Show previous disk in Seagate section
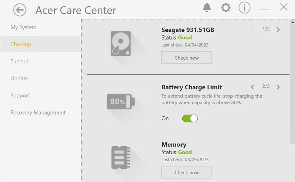Screen dimensions: 295x182 [x=252, y=29]
